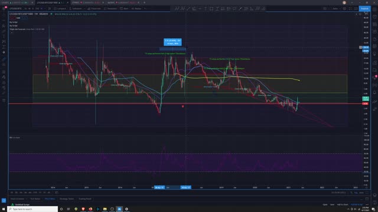Toggle magnet mode in left sidebar
The height and width of the screenshot is (212, 378).
tap(4, 72)
